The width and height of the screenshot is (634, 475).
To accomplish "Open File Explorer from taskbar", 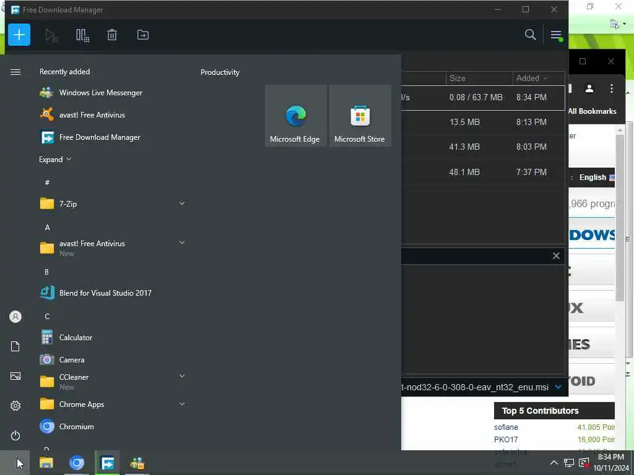I will pyautogui.click(x=46, y=463).
